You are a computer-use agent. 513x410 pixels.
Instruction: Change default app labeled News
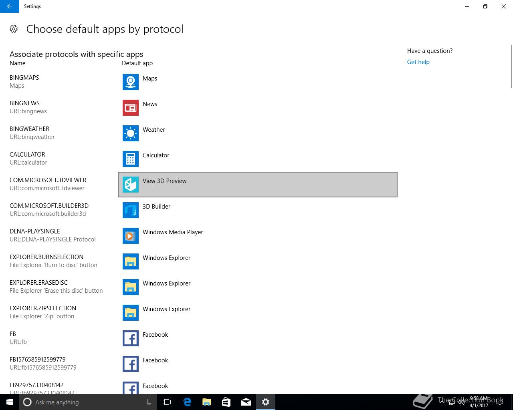coord(150,104)
